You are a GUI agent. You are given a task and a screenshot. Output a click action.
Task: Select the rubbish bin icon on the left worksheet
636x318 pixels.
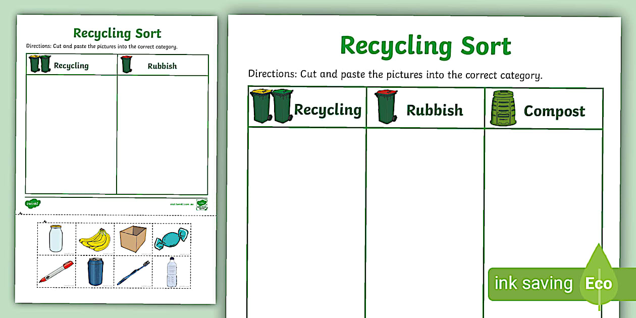[126, 64]
